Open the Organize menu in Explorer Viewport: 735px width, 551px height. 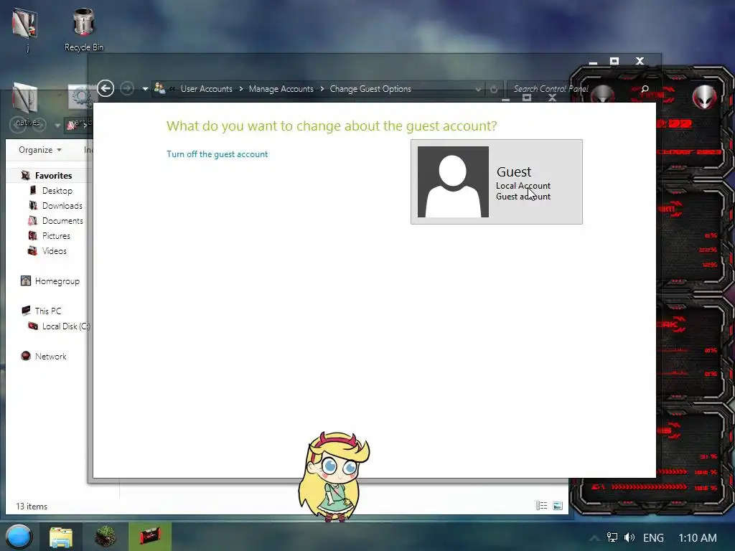(x=40, y=150)
